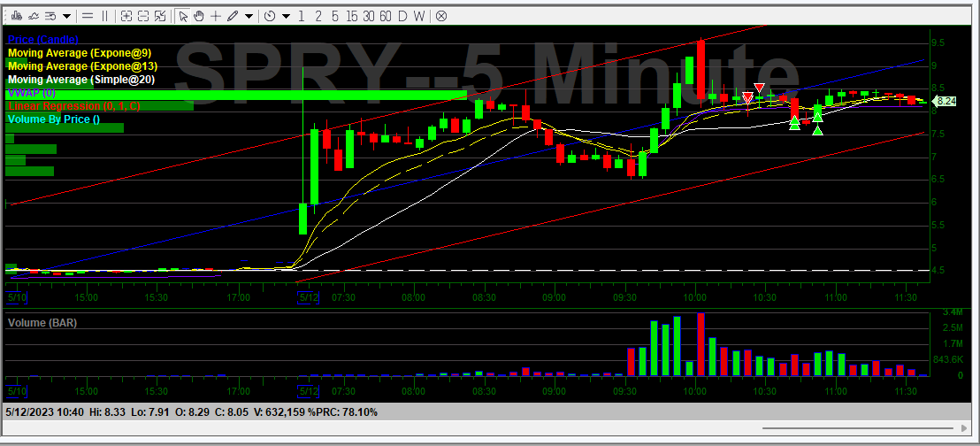Click the 843.6K volume axis label
The width and height of the screenshot is (980, 446).
pos(948,359)
